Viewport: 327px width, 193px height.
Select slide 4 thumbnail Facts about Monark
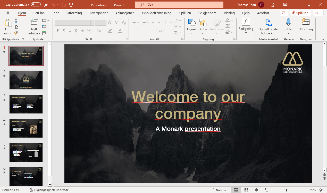[x=26, y=128]
